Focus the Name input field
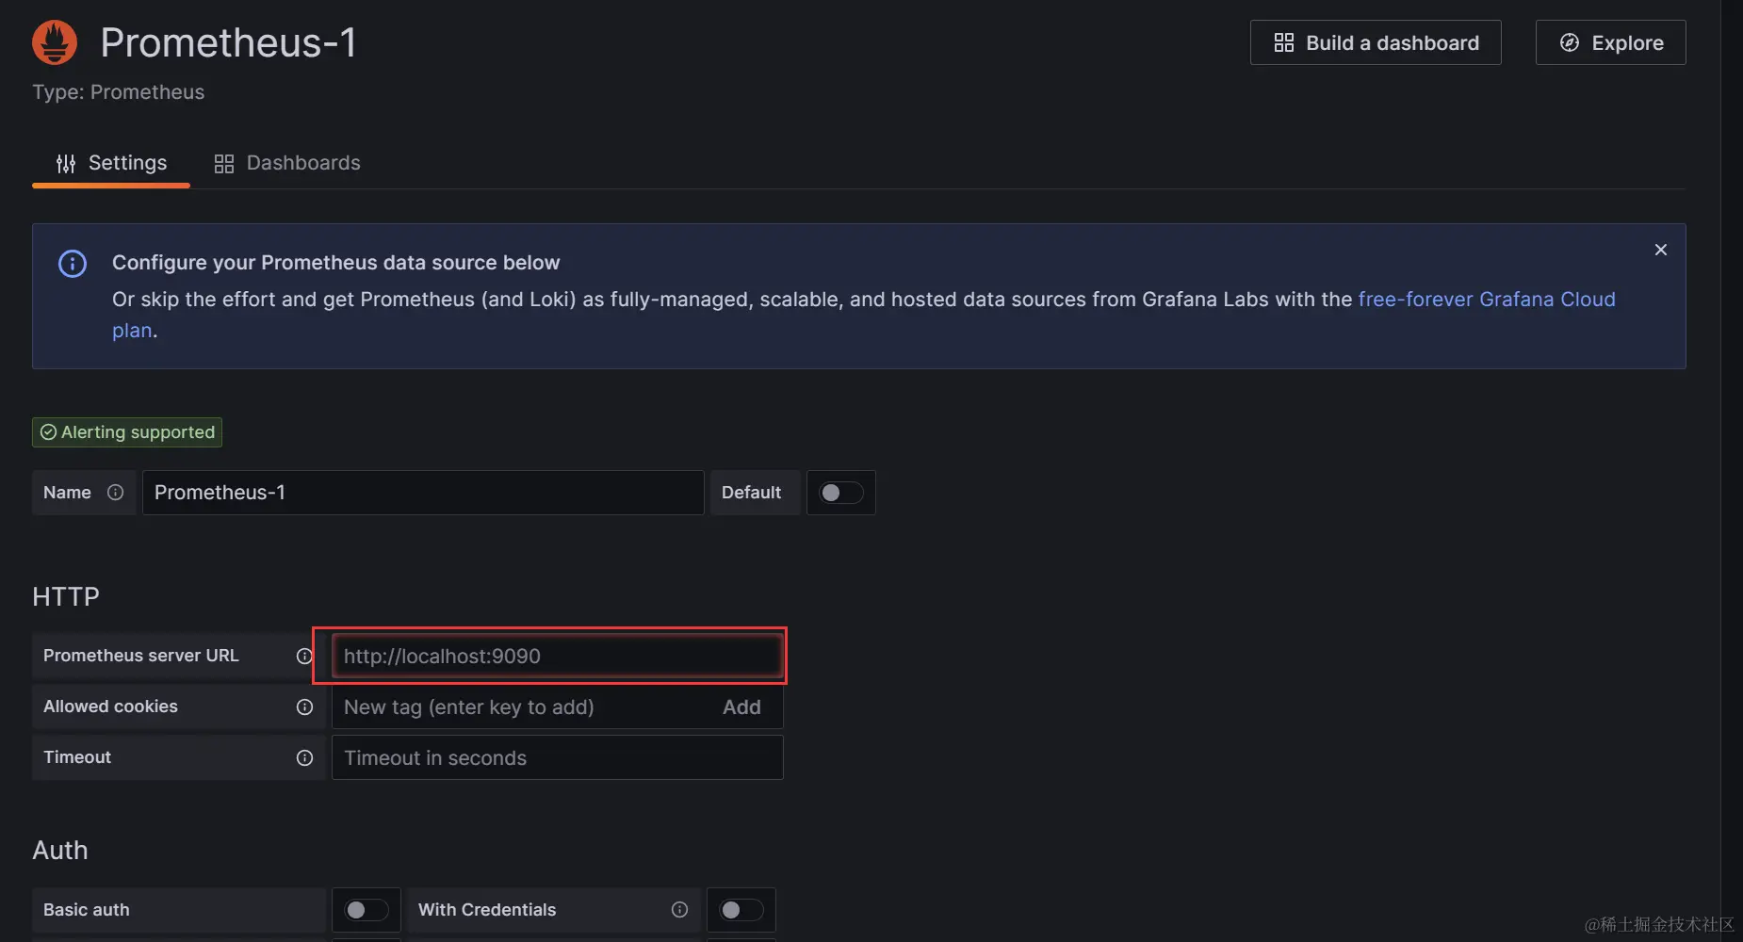Image resolution: width=1743 pixels, height=942 pixels. click(423, 493)
